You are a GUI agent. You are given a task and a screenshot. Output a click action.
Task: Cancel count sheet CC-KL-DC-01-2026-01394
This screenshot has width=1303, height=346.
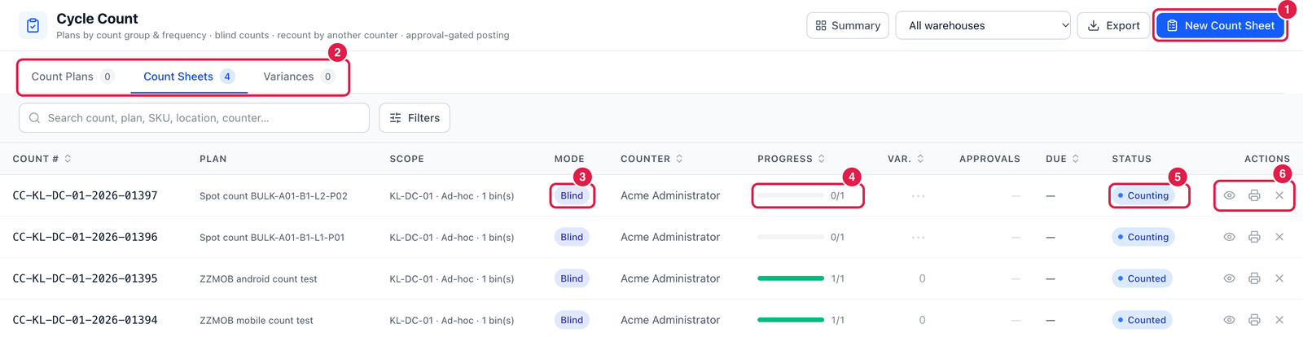[1279, 320]
